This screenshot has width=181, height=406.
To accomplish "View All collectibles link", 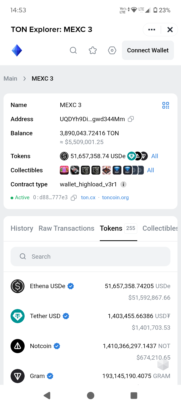I will pyautogui.click(x=151, y=170).
